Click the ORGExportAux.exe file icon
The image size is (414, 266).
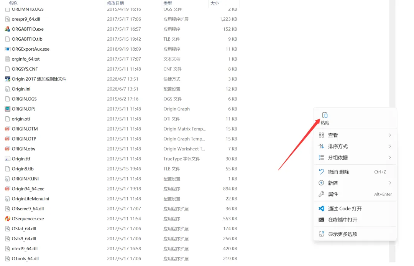[x=7, y=49]
